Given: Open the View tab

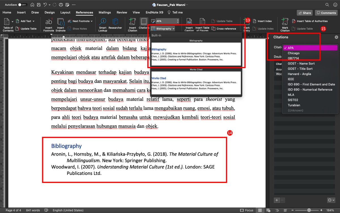Looking at the screenshot, I should click(136, 12).
